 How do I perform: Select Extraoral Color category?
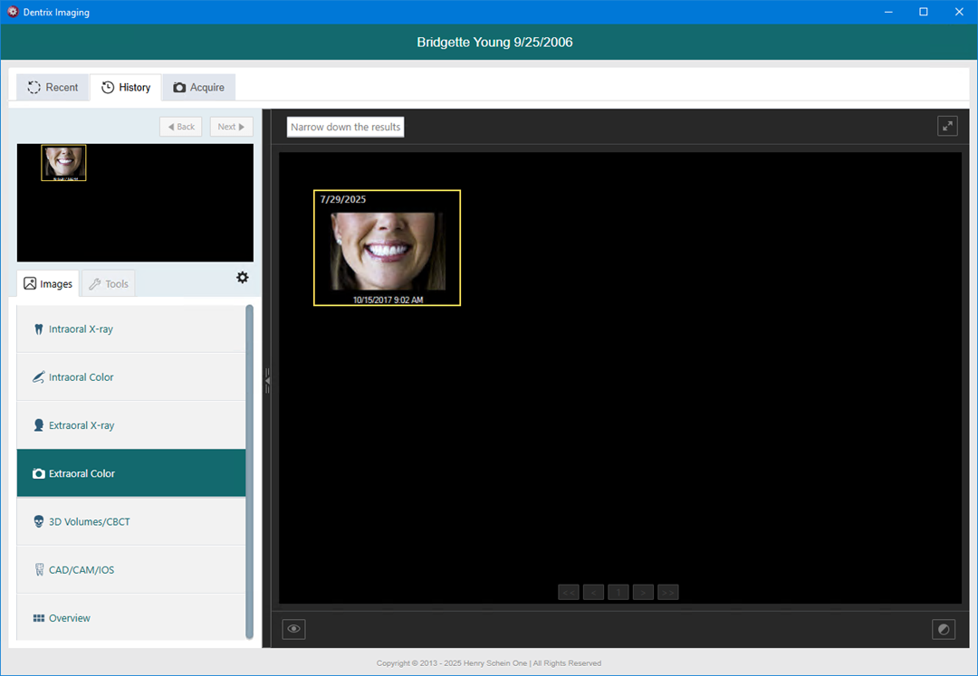tap(131, 473)
